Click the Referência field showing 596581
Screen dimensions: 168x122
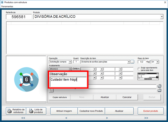tap(19, 17)
